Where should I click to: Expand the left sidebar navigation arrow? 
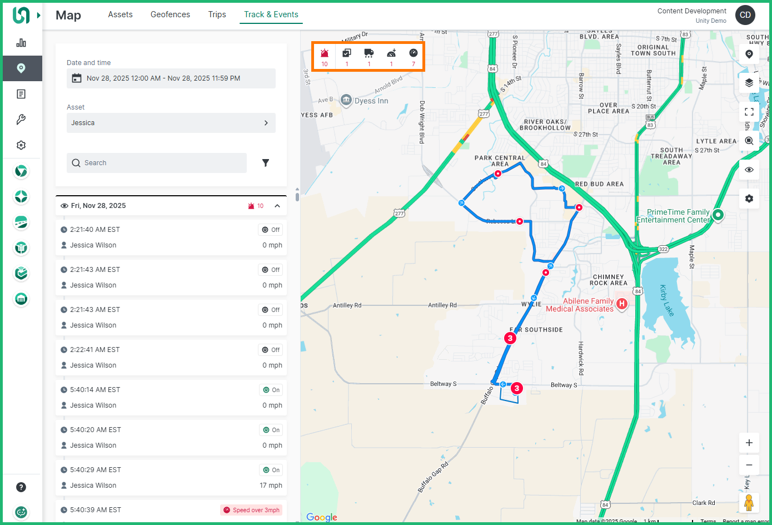click(x=38, y=15)
